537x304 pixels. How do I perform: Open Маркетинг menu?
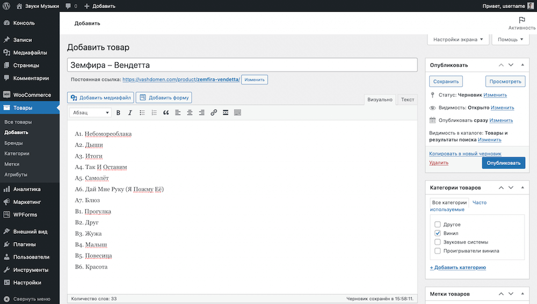point(30,202)
